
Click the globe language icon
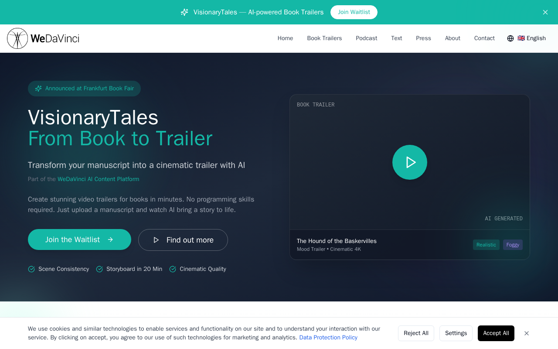pyautogui.click(x=510, y=38)
